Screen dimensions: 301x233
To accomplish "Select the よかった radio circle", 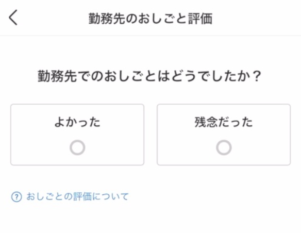I will point(77,147).
